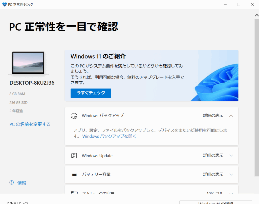Click 詳細の表示 in Windows バックアップ row

tap(213, 116)
